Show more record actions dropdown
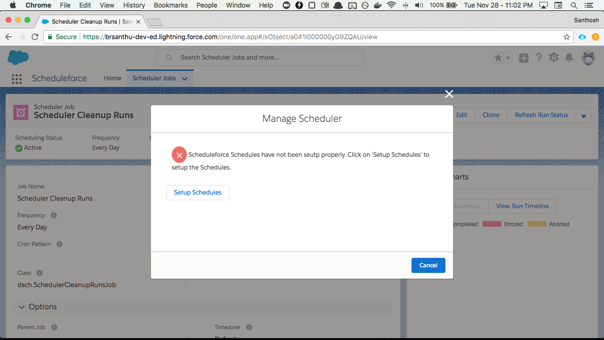Viewport: 604px width, 340px height. click(584, 116)
